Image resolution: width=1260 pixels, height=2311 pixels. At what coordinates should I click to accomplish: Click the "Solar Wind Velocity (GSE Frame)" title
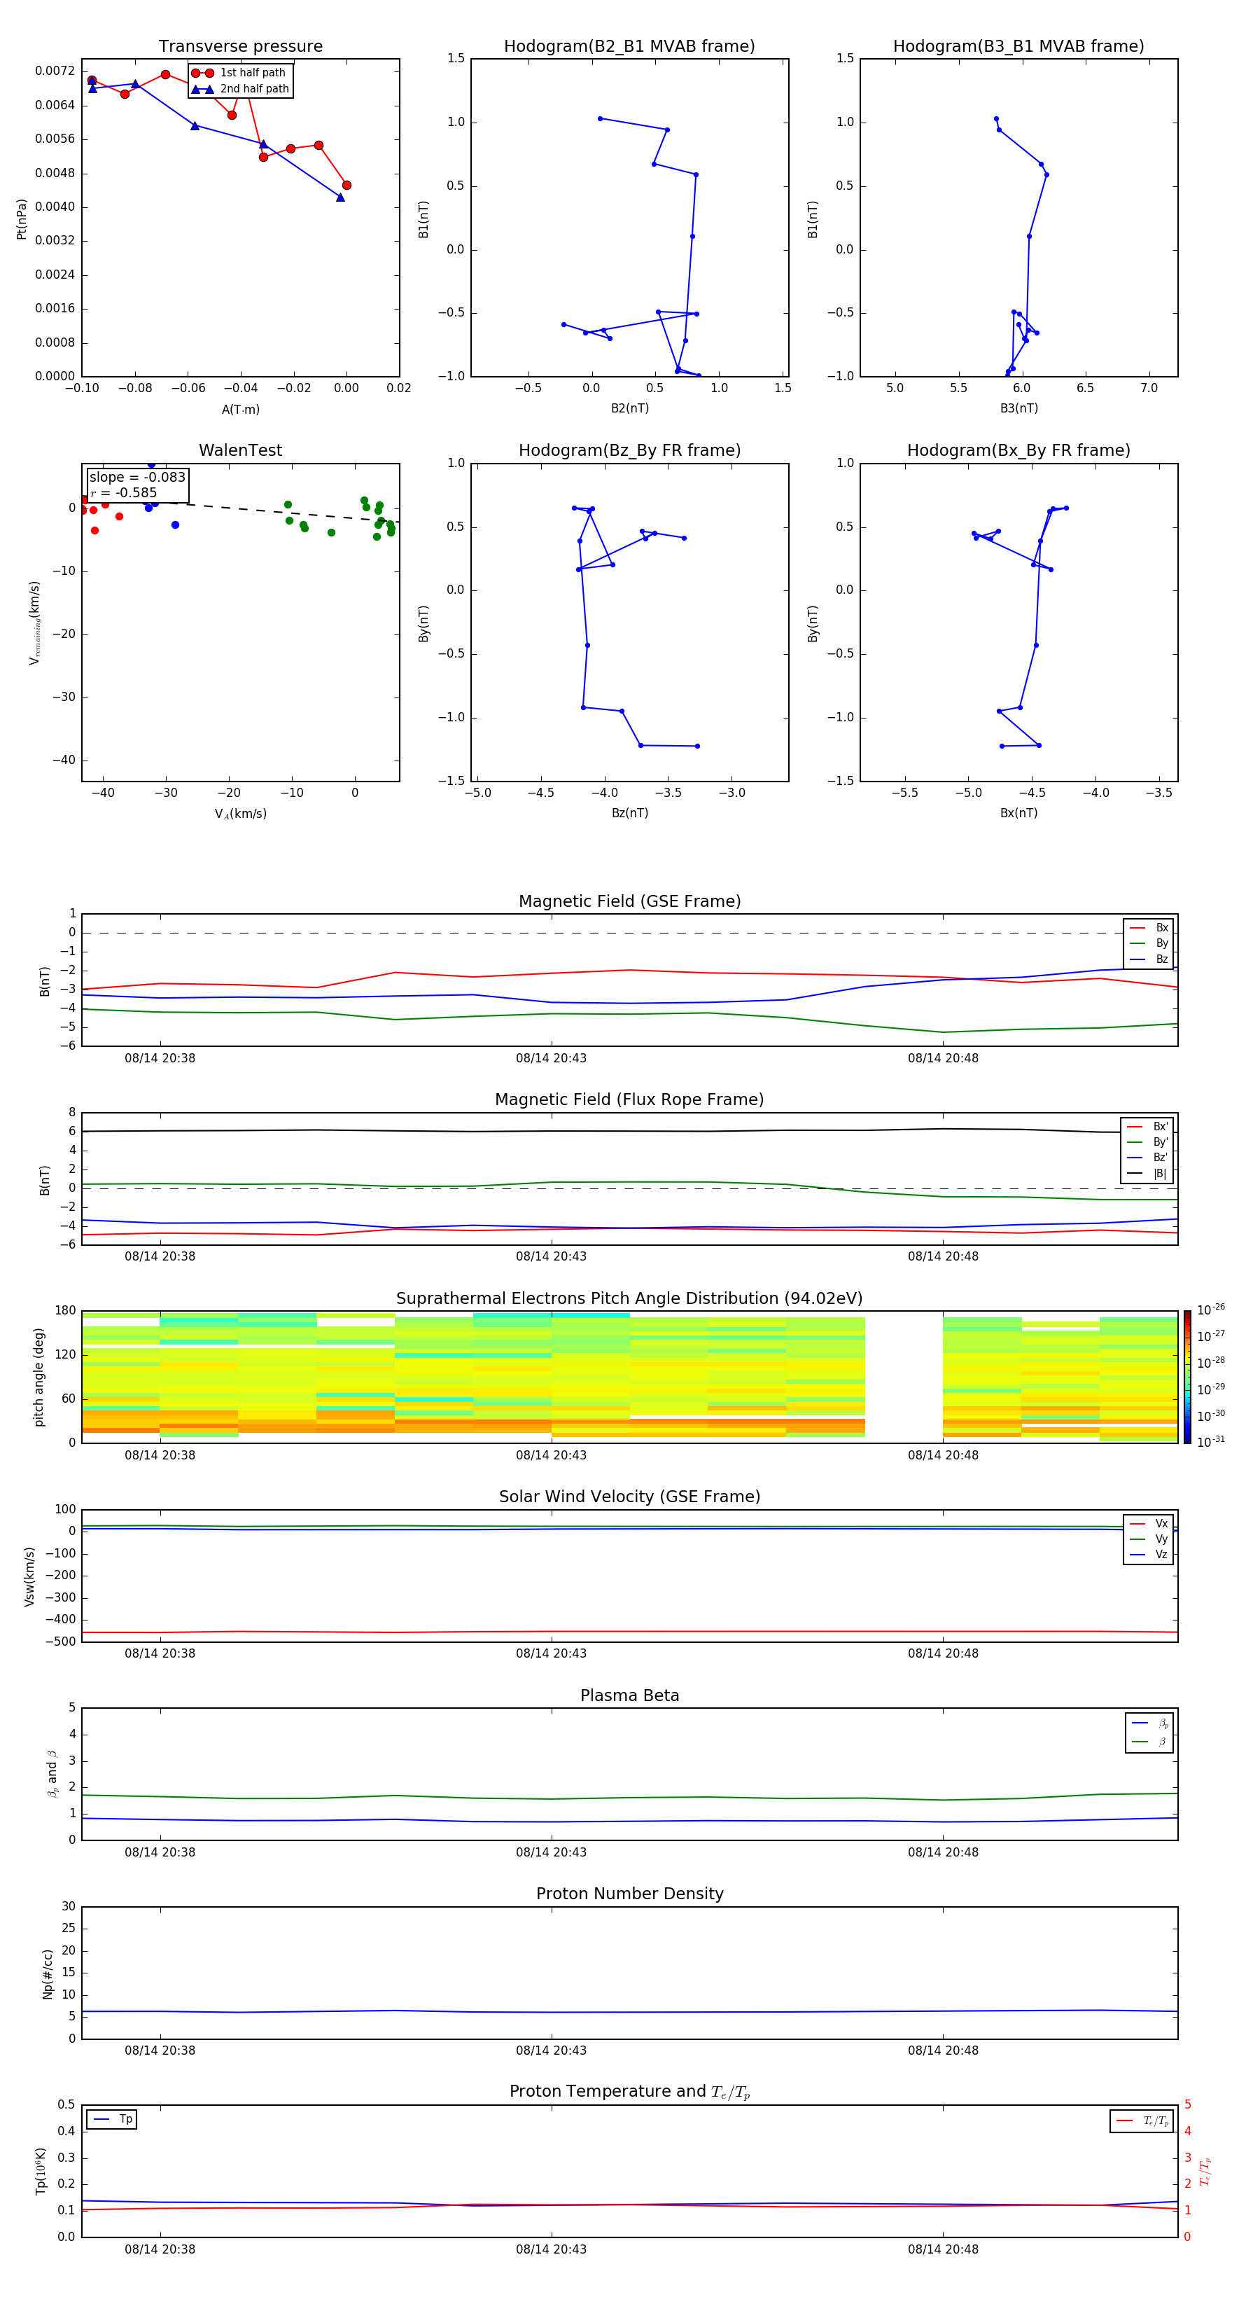pyautogui.click(x=629, y=1497)
